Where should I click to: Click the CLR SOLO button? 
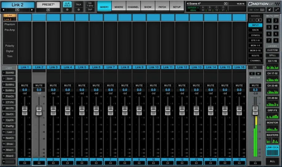pos(67,5)
